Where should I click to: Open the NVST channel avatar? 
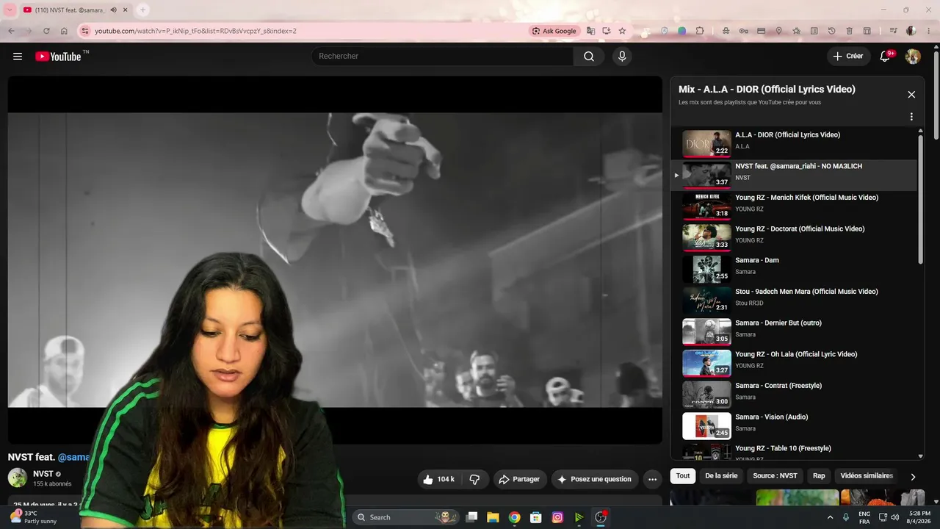click(18, 478)
